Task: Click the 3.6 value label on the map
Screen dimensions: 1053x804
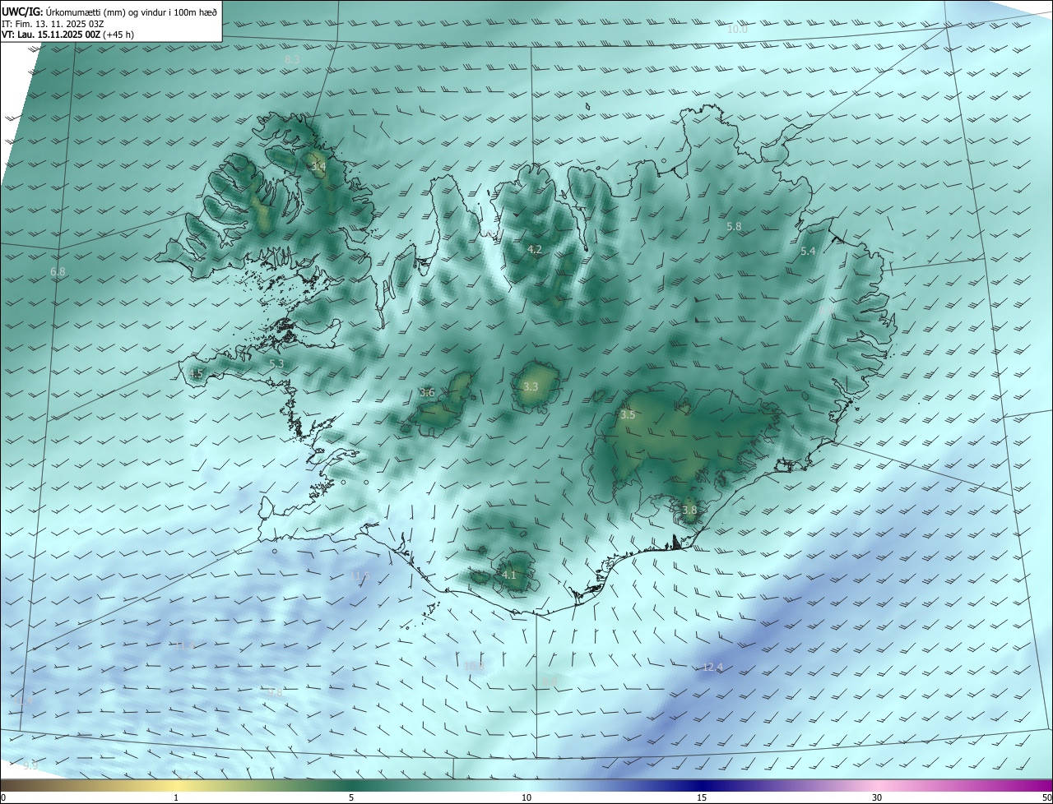Action: pyautogui.click(x=427, y=393)
